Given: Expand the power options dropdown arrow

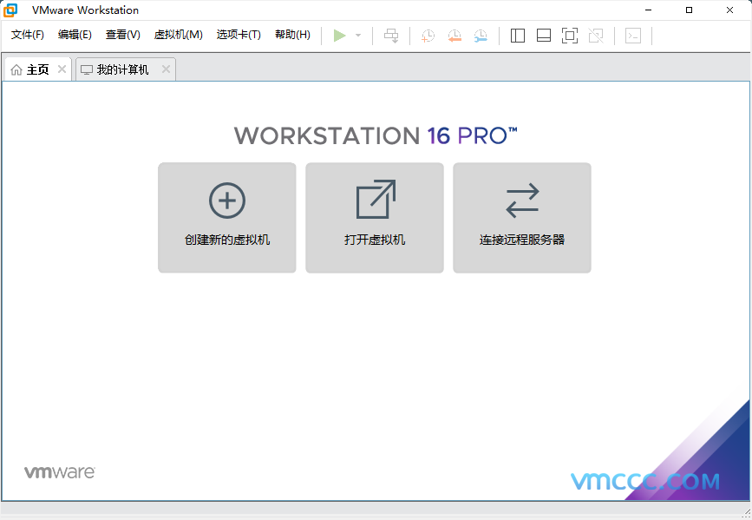Looking at the screenshot, I should (x=358, y=36).
